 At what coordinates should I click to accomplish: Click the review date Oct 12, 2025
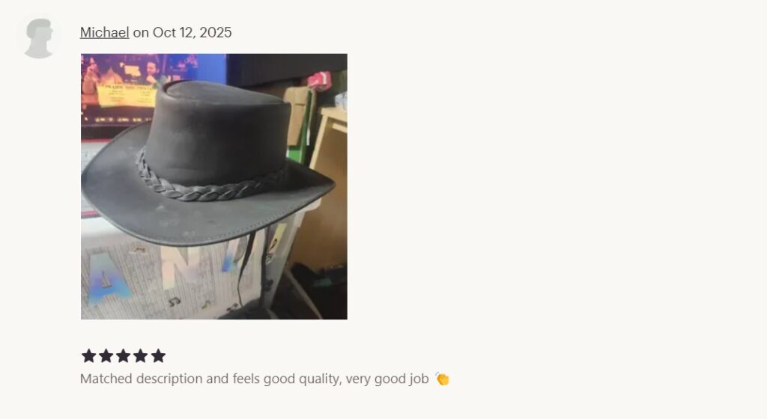coord(192,32)
